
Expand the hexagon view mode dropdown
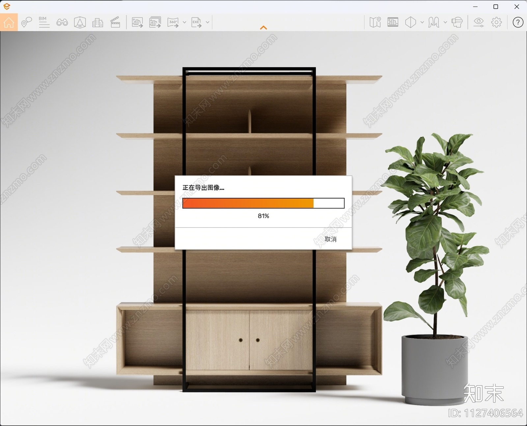[422, 22]
